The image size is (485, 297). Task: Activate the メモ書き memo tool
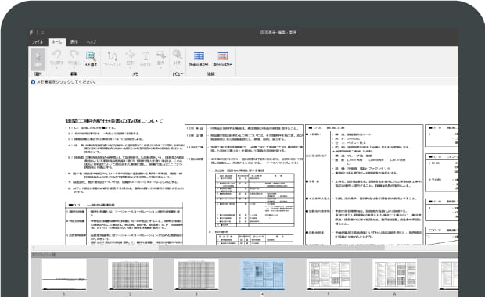point(91,59)
